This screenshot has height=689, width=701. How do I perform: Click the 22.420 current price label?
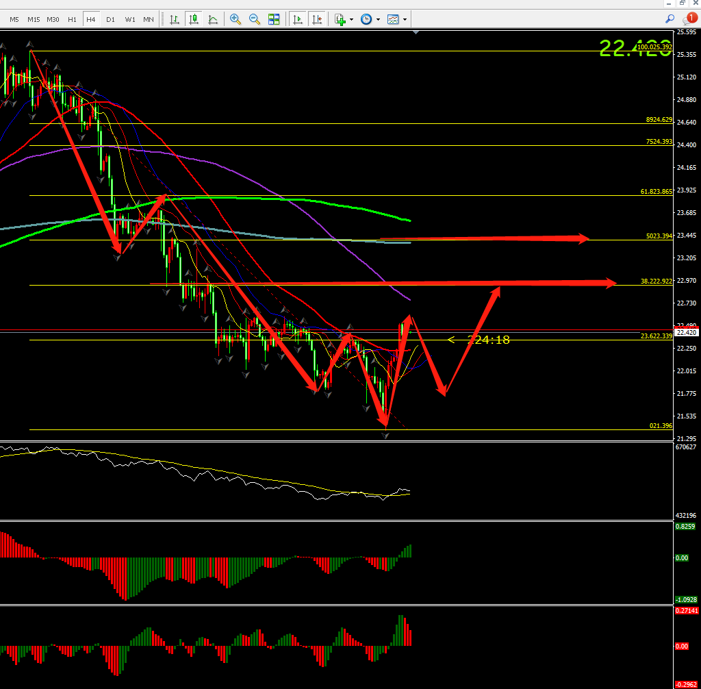685,333
